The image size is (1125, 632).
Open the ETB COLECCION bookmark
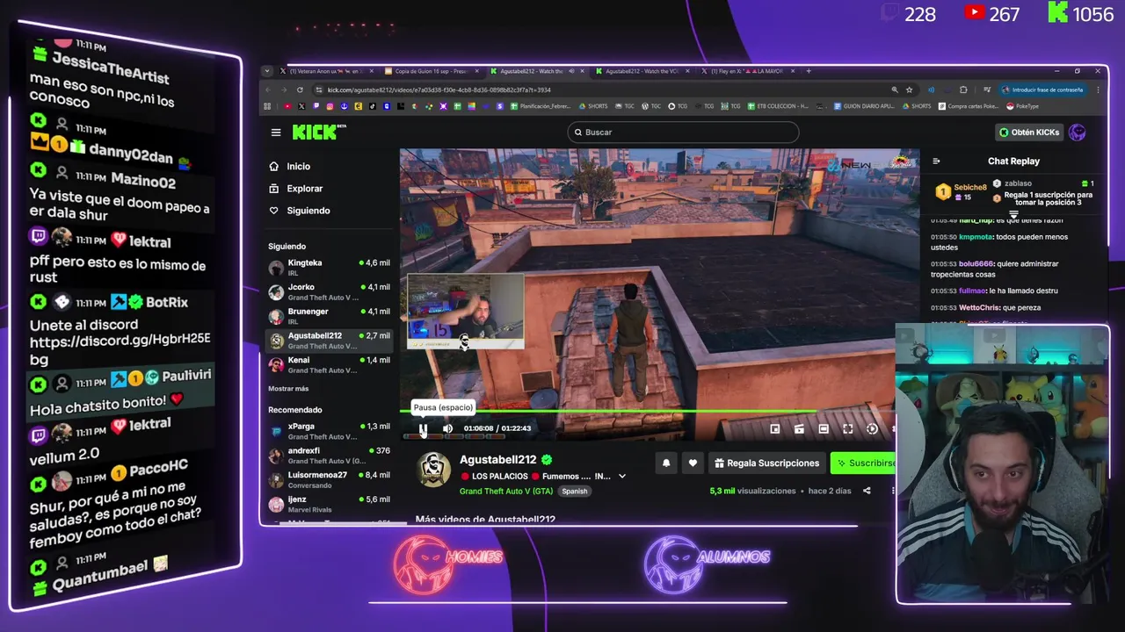pyautogui.click(x=777, y=106)
